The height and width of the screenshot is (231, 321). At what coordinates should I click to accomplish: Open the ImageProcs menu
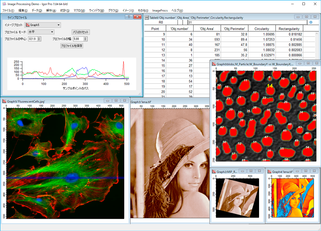coord(160,11)
